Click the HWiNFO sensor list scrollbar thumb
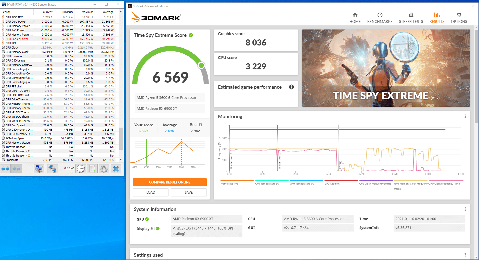479x260 pixels. (x=121, y=139)
